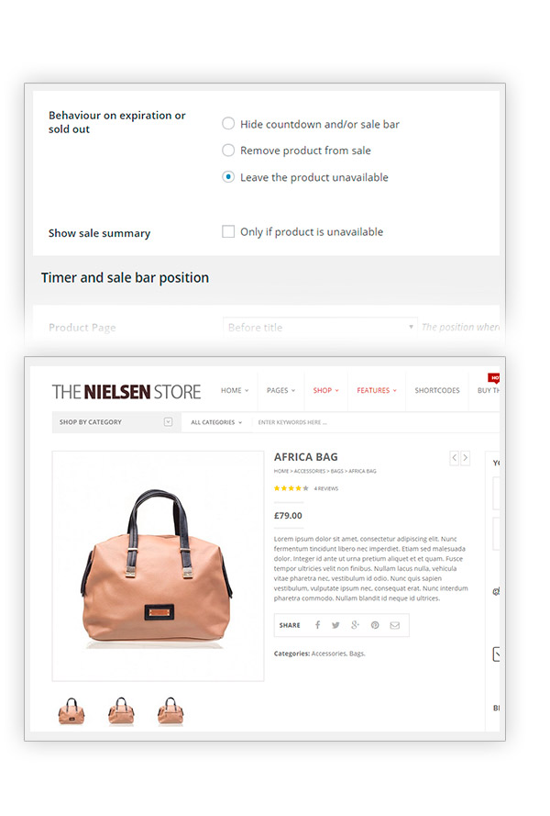
Task: Share product on Twitter icon
Action: pyautogui.click(x=335, y=625)
